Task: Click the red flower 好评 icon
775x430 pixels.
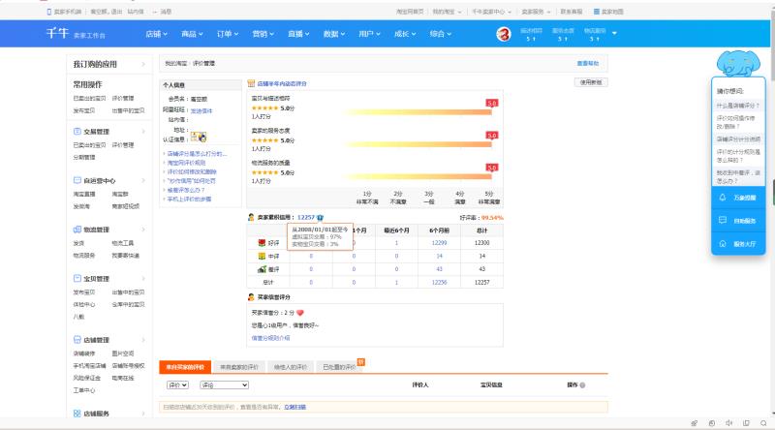Action: 262,243
